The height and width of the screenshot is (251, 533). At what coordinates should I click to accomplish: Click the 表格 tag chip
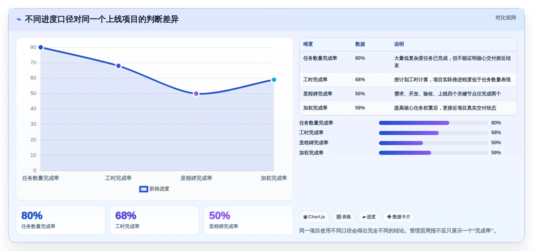click(x=344, y=217)
